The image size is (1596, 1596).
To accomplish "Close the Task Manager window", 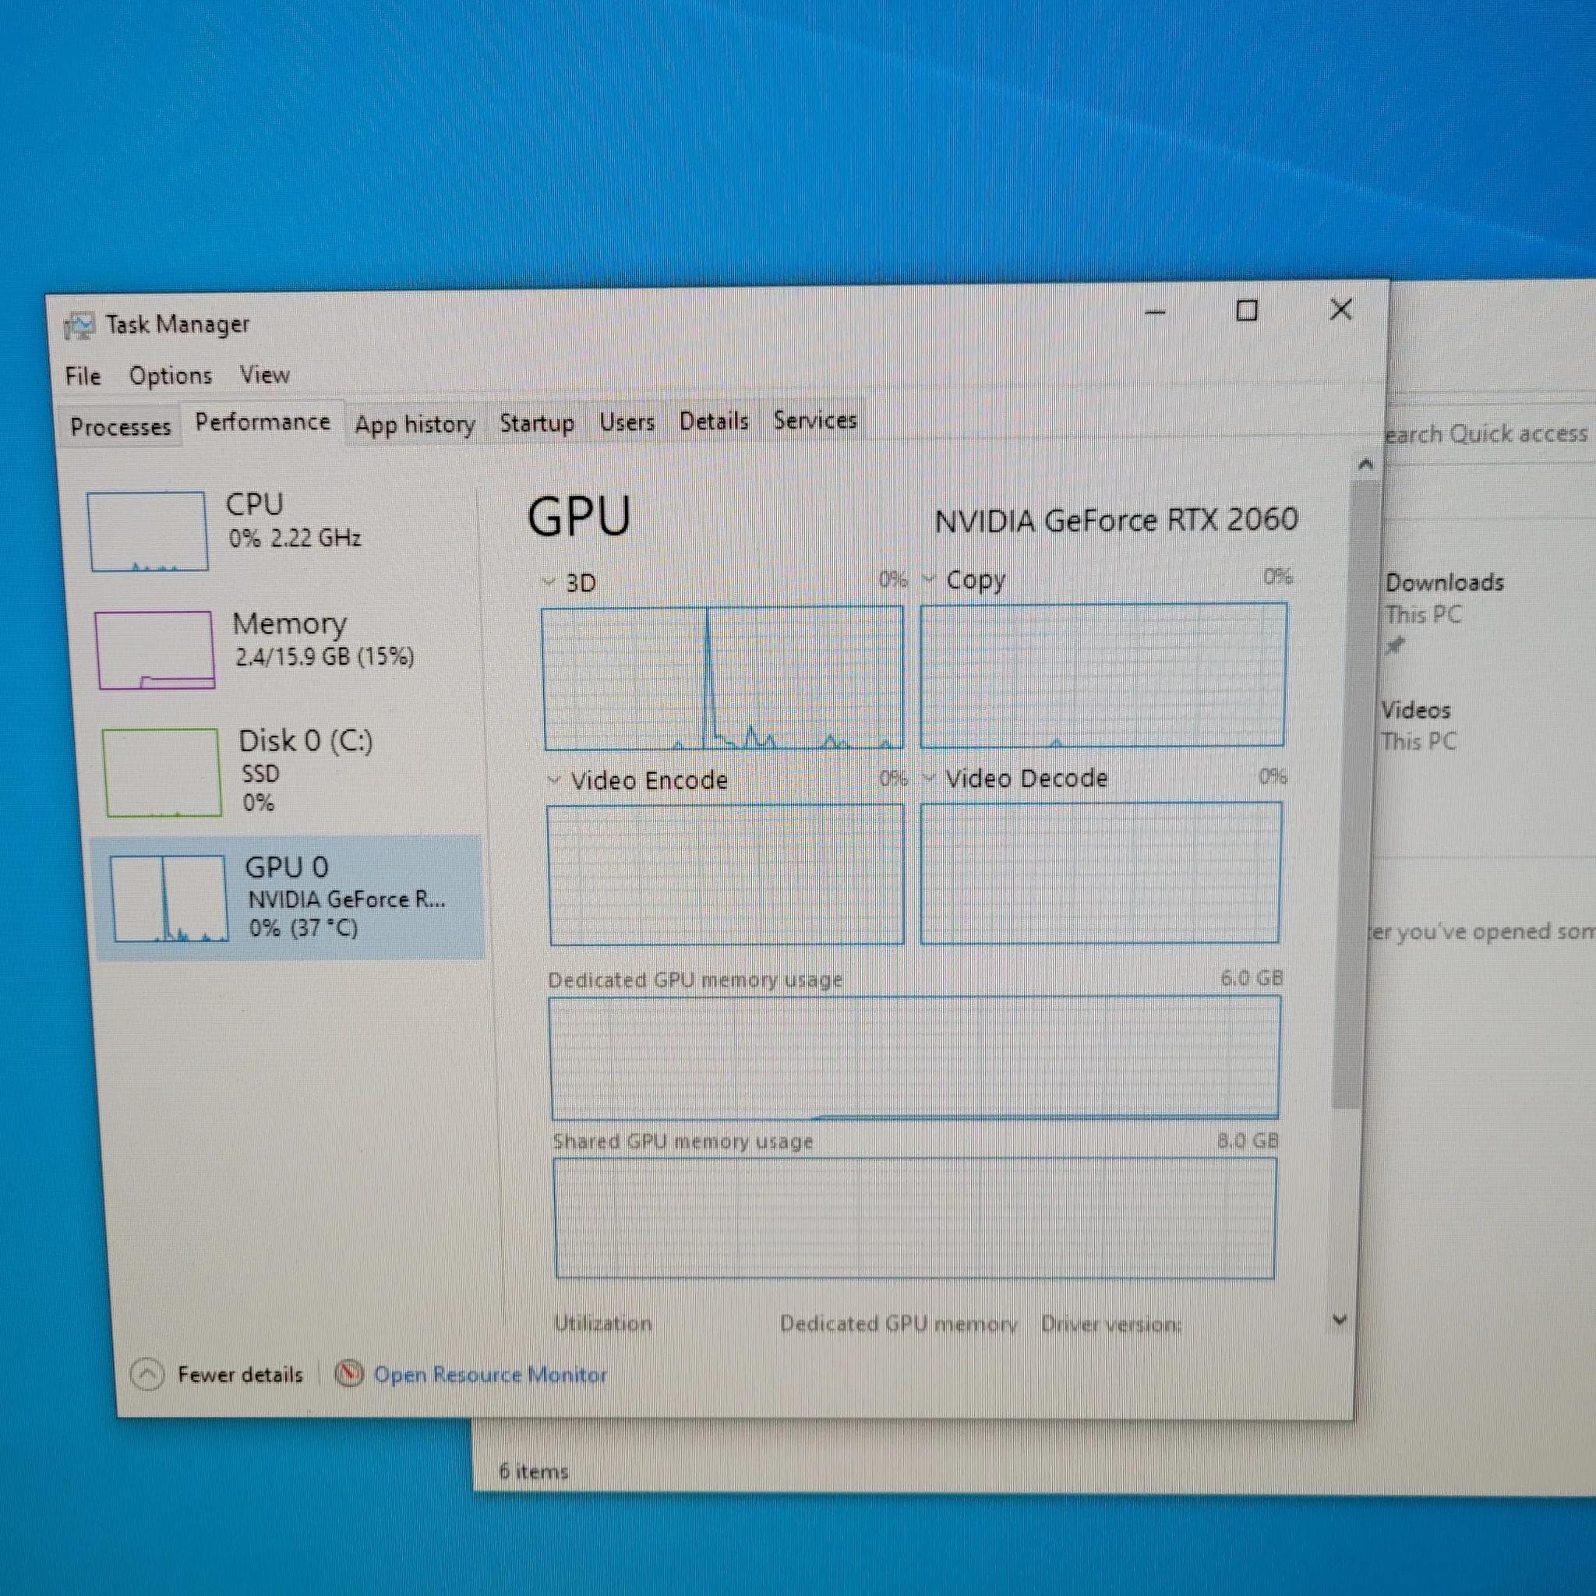I will pos(1340,310).
